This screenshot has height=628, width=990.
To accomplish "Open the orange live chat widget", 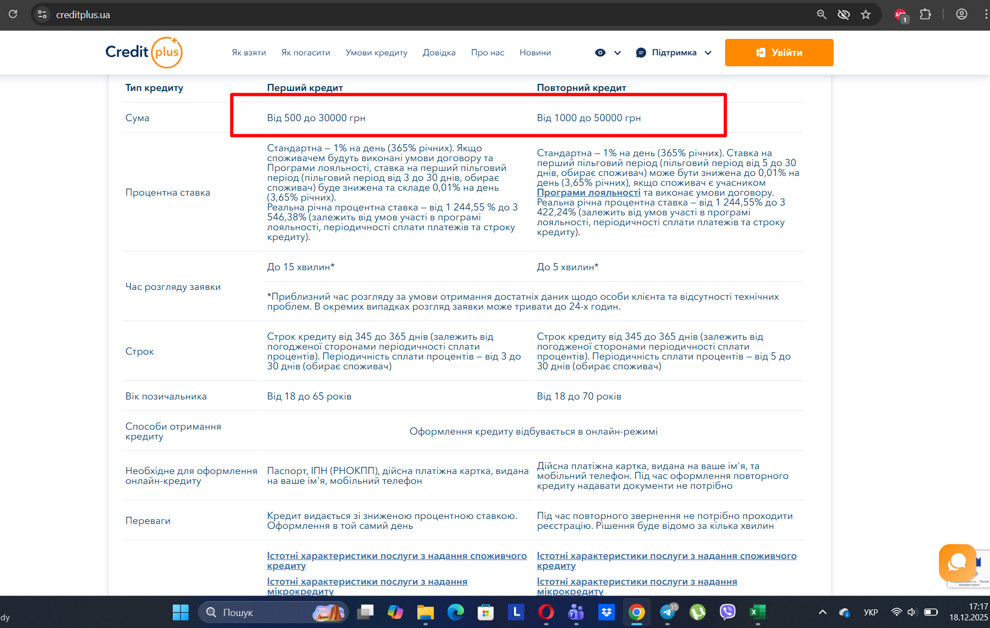I will (957, 562).
